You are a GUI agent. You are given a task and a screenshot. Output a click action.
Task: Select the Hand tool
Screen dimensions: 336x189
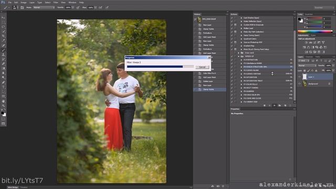click(3, 101)
